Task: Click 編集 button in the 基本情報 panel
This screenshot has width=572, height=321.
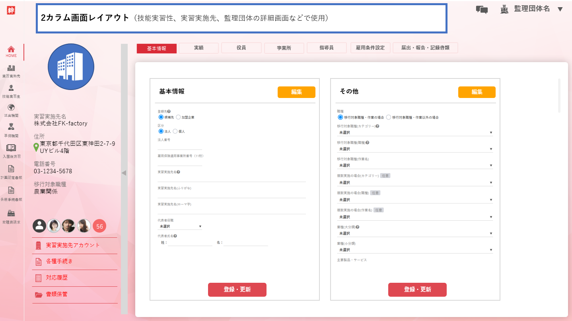Action: (296, 92)
